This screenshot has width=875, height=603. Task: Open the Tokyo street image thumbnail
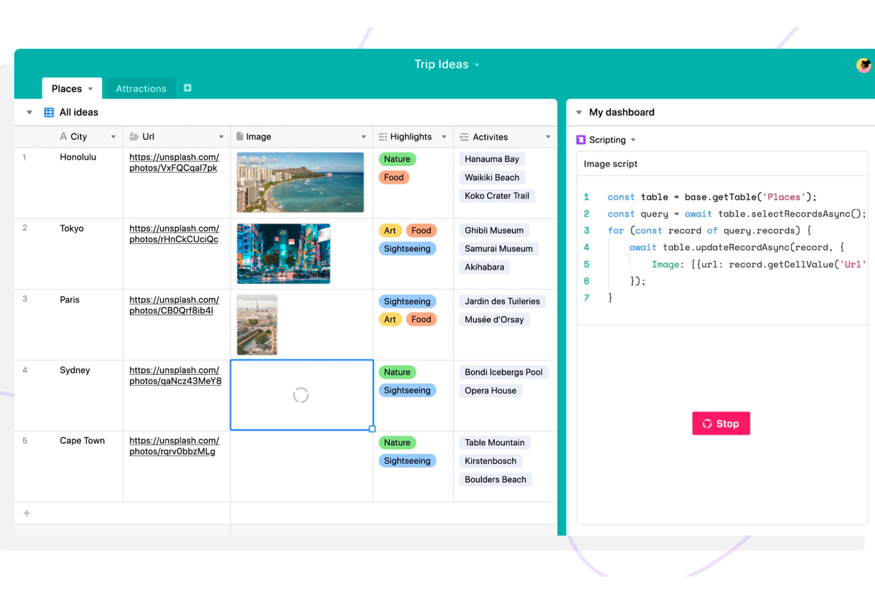click(283, 254)
